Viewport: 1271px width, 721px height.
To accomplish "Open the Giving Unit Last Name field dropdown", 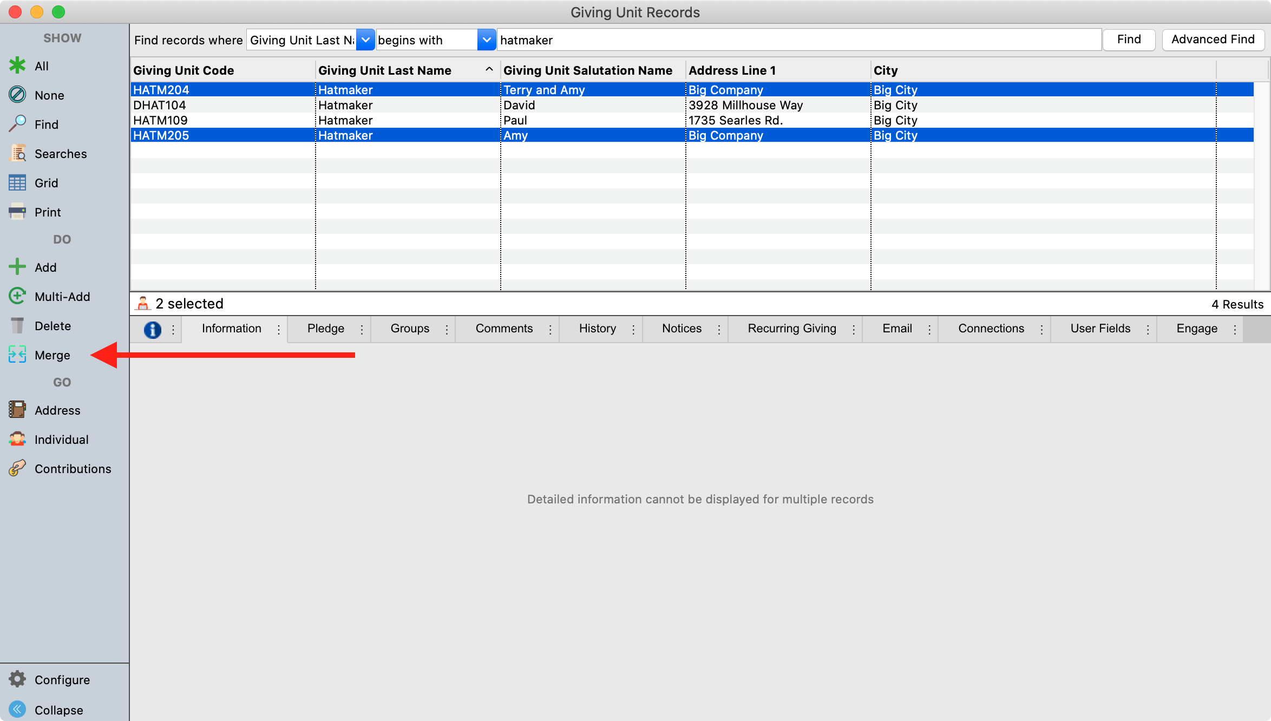I will coord(365,40).
